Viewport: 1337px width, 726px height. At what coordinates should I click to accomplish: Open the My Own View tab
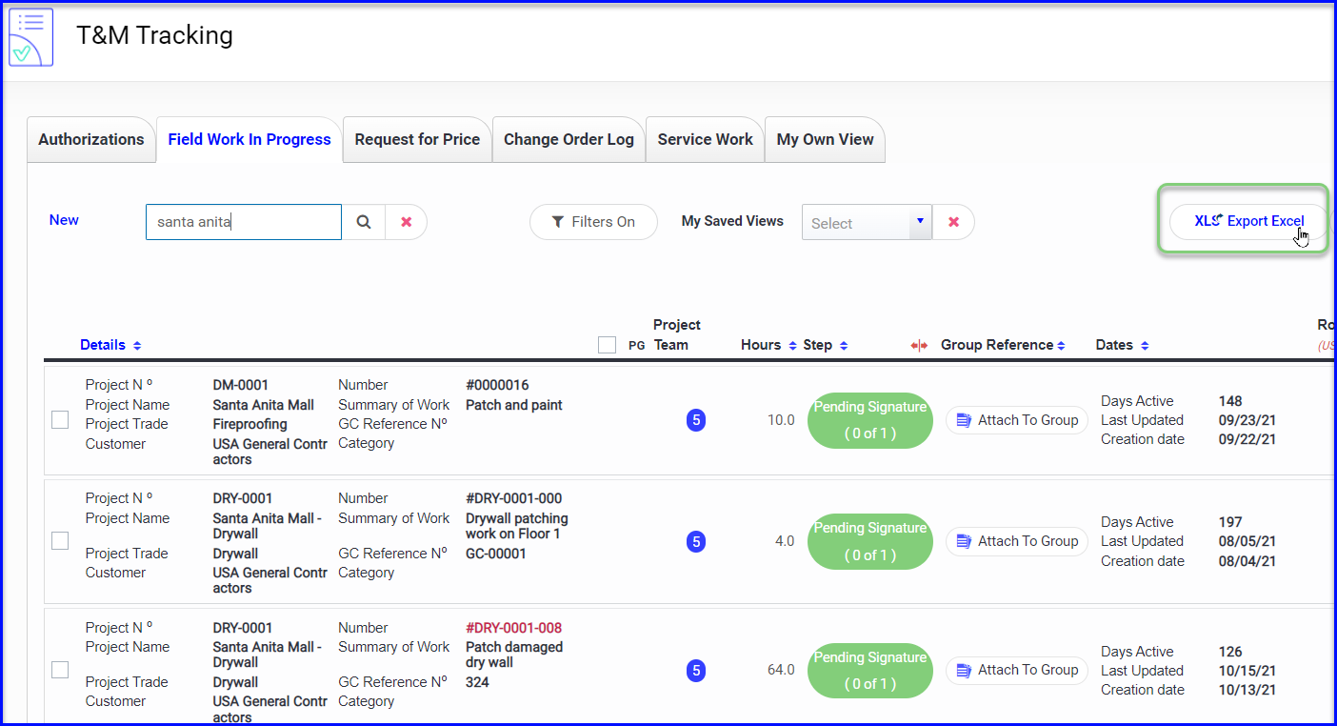click(x=825, y=139)
